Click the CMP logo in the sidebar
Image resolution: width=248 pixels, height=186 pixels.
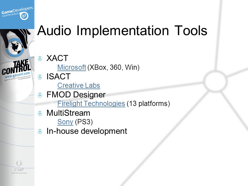[x=19, y=167]
